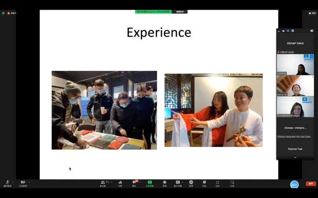Open the chat with 22 unread messages
The width and height of the screenshot is (318, 198).
(134, 184)
